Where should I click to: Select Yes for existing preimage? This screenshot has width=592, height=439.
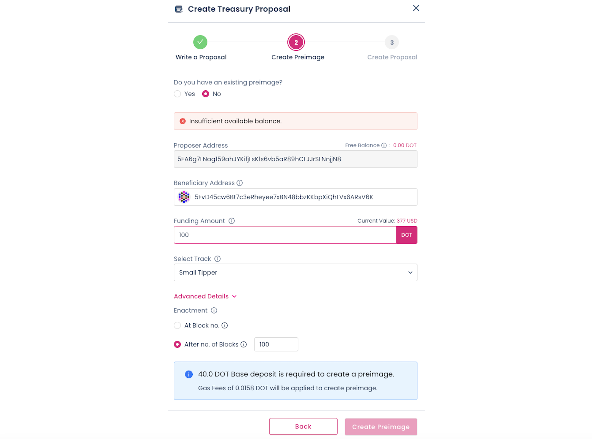point(177,94)
